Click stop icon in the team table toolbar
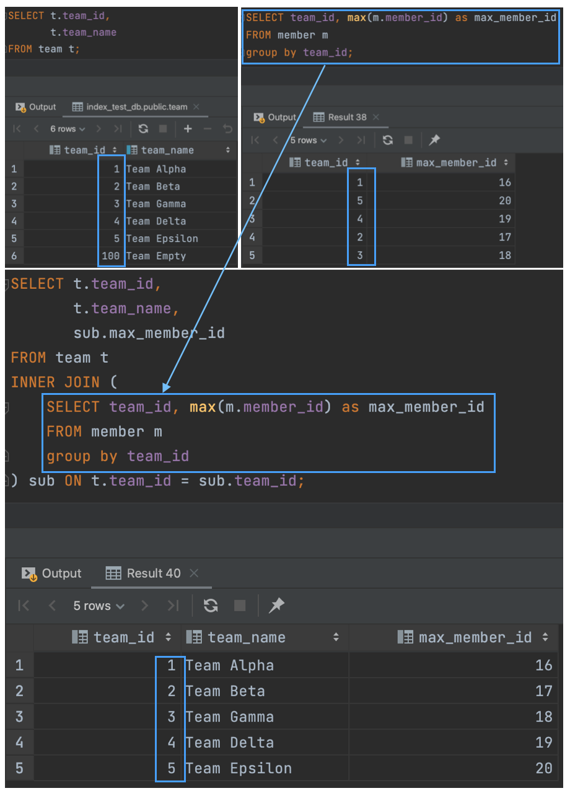 [163, 129]
